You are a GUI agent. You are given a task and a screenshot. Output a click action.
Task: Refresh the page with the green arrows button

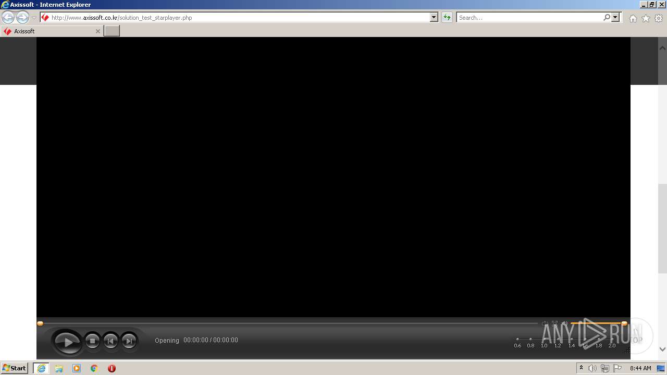pyautogui.click(x=447, y=17)
